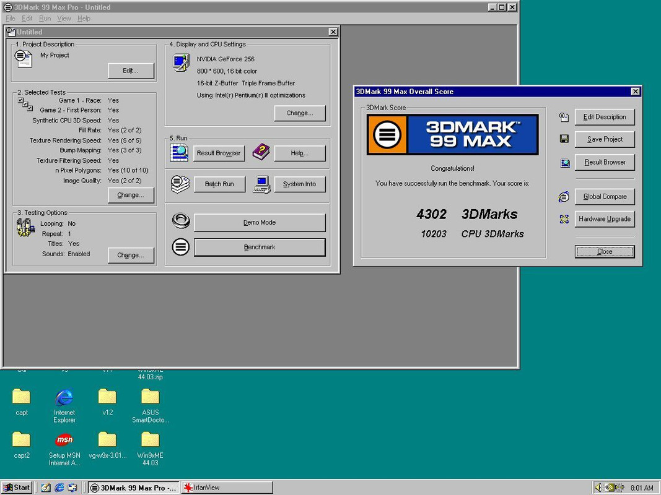Click the System Info computer icon
The image size is (661, 495).
[262, 184]
